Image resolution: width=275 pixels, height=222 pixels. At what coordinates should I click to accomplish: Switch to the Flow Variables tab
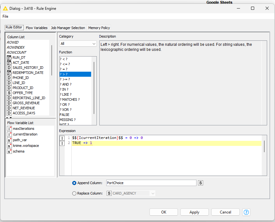click(37, 28)
